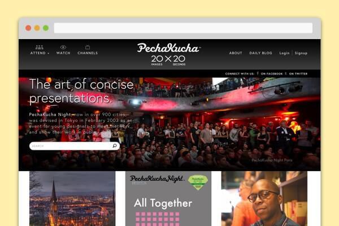Click the PechaKucha 20x20 logo

169,54
